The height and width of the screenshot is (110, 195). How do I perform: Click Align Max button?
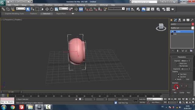(x=188, y=93)
